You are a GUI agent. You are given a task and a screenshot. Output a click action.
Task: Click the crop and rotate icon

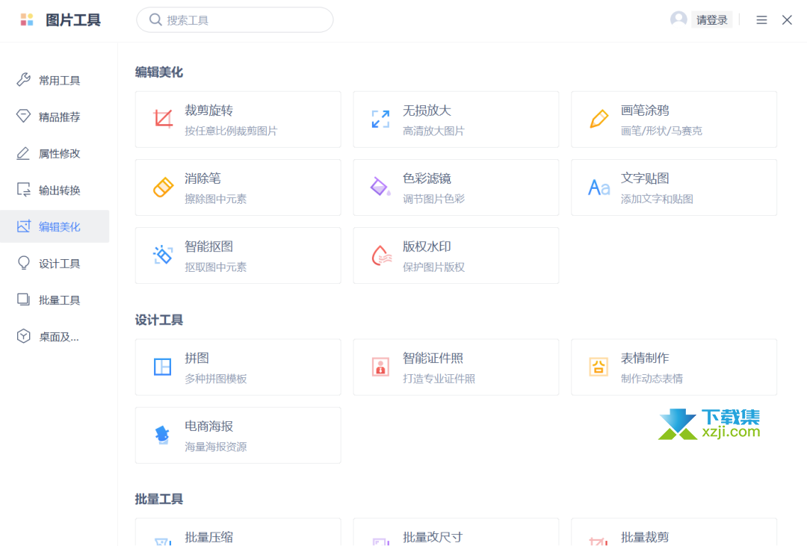163,119
